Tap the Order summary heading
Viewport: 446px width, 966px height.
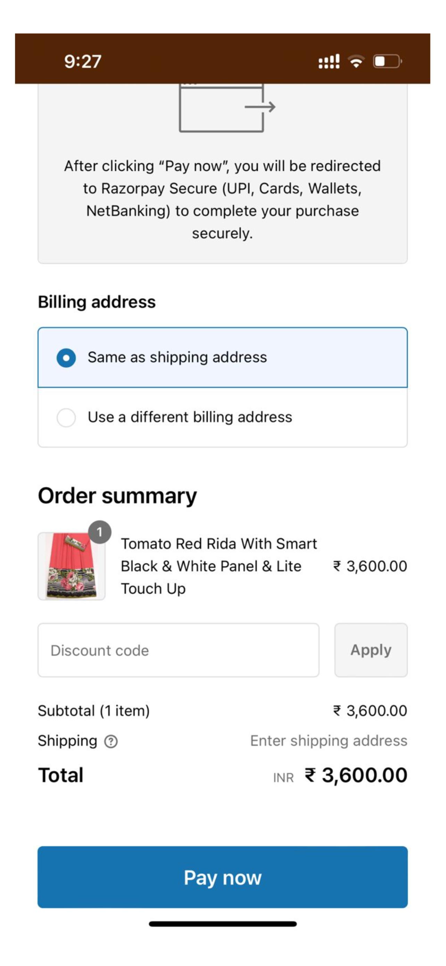pyautogui.click(x=117, y=496)
